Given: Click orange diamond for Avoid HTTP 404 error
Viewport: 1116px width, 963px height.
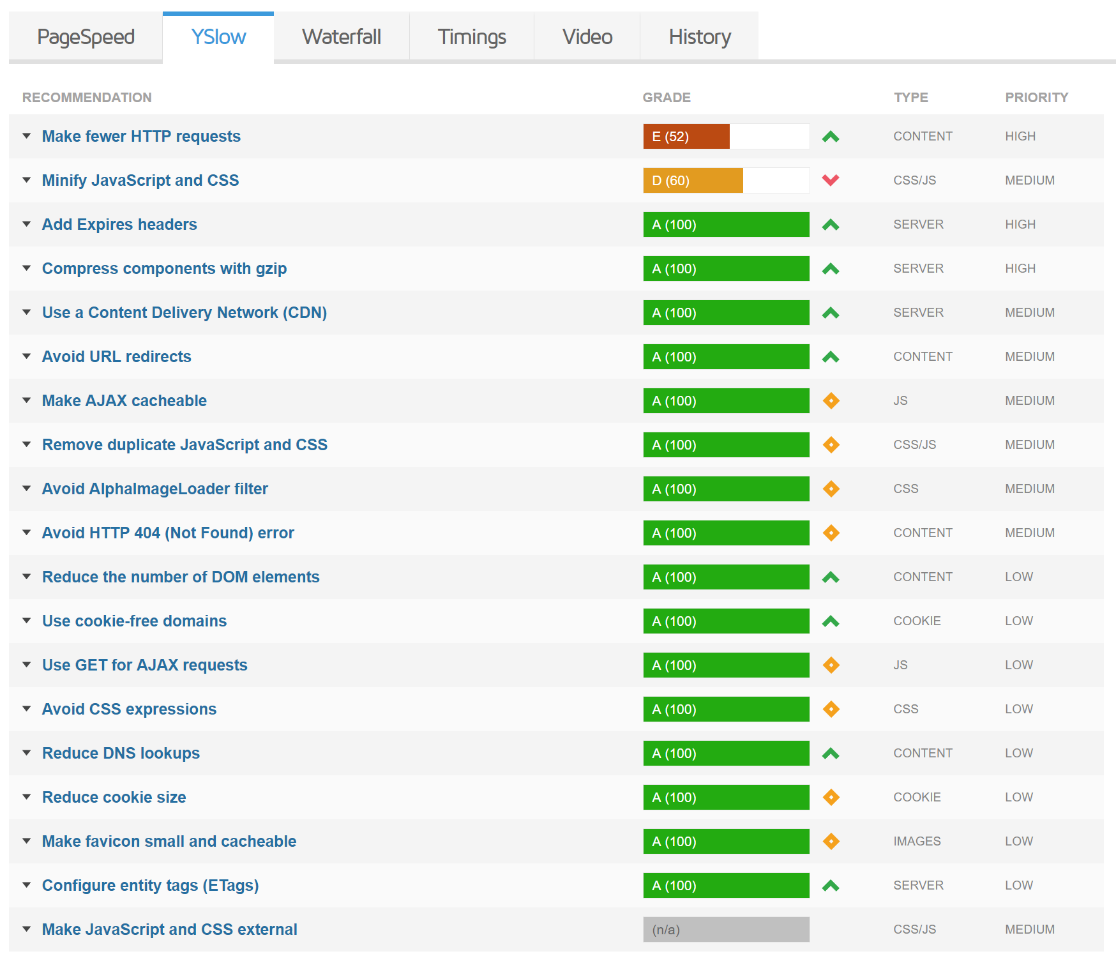Looking at the screenshot, I should click(x=831, y=533).
